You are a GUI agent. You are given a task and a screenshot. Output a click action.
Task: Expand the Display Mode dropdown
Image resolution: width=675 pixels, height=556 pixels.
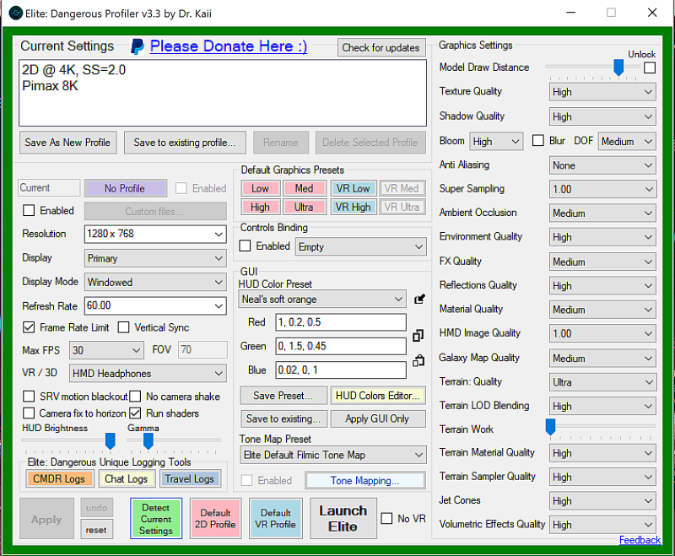(155, 283)
